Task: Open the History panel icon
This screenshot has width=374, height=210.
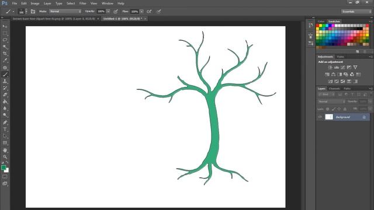Action: point(310,25)
